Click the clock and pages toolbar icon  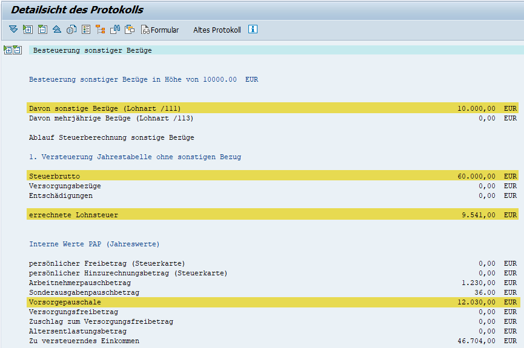(x=71, y=30)
